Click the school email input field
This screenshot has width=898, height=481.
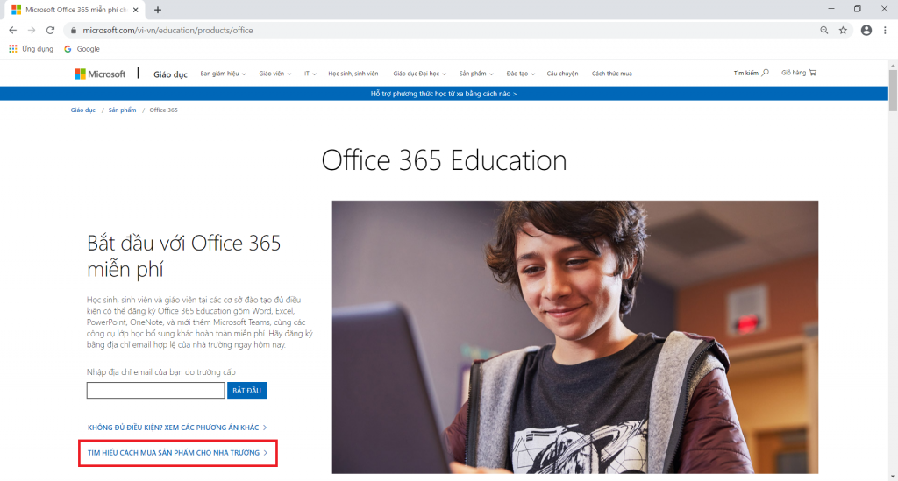click(156, 391)
